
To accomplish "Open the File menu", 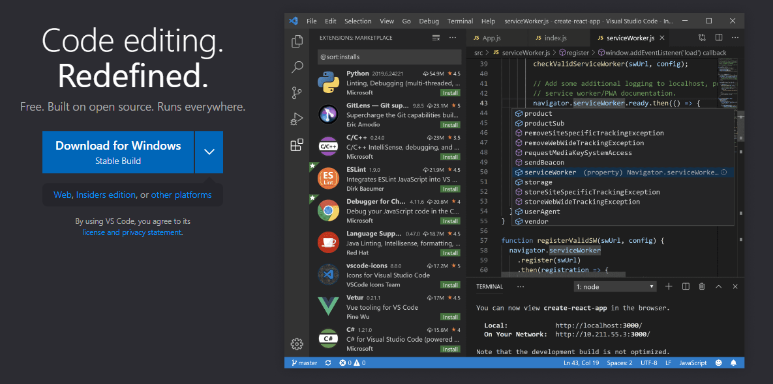I will click(x=312, y=21).
